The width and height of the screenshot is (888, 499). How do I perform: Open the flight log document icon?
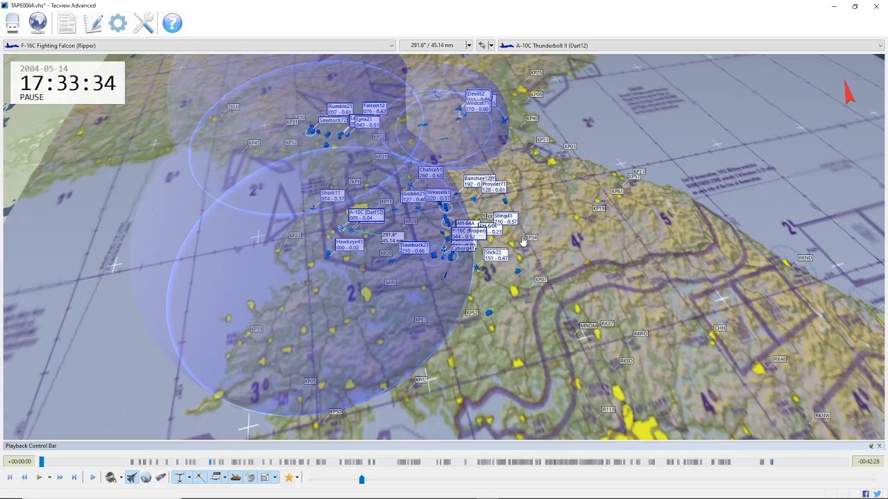click(x=67, y=24)
